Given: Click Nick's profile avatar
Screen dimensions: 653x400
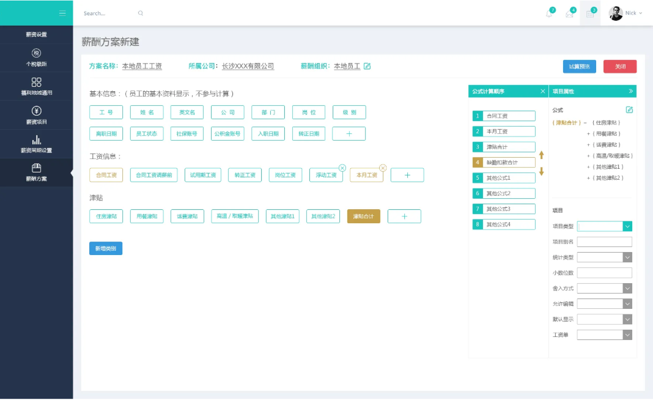Looking at the screenshot, I should coord(616,13).
